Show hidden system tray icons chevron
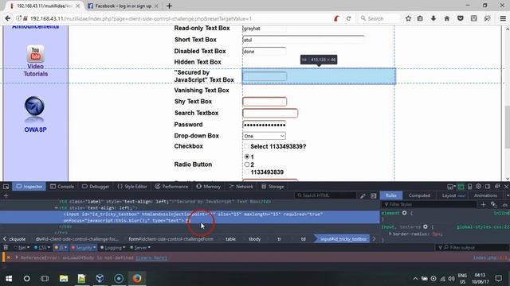Screen dimensions: 510x286 [415, 279]
